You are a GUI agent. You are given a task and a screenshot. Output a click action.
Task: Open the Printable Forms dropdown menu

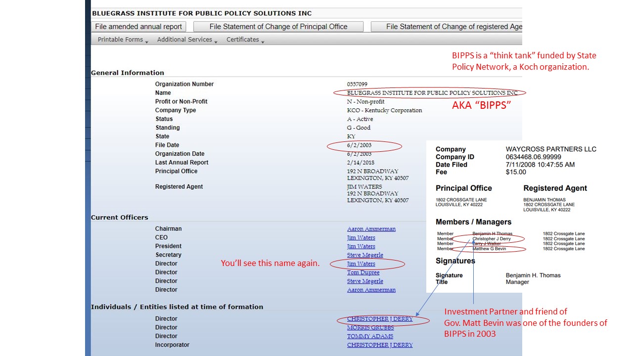(x=123, y=40)
